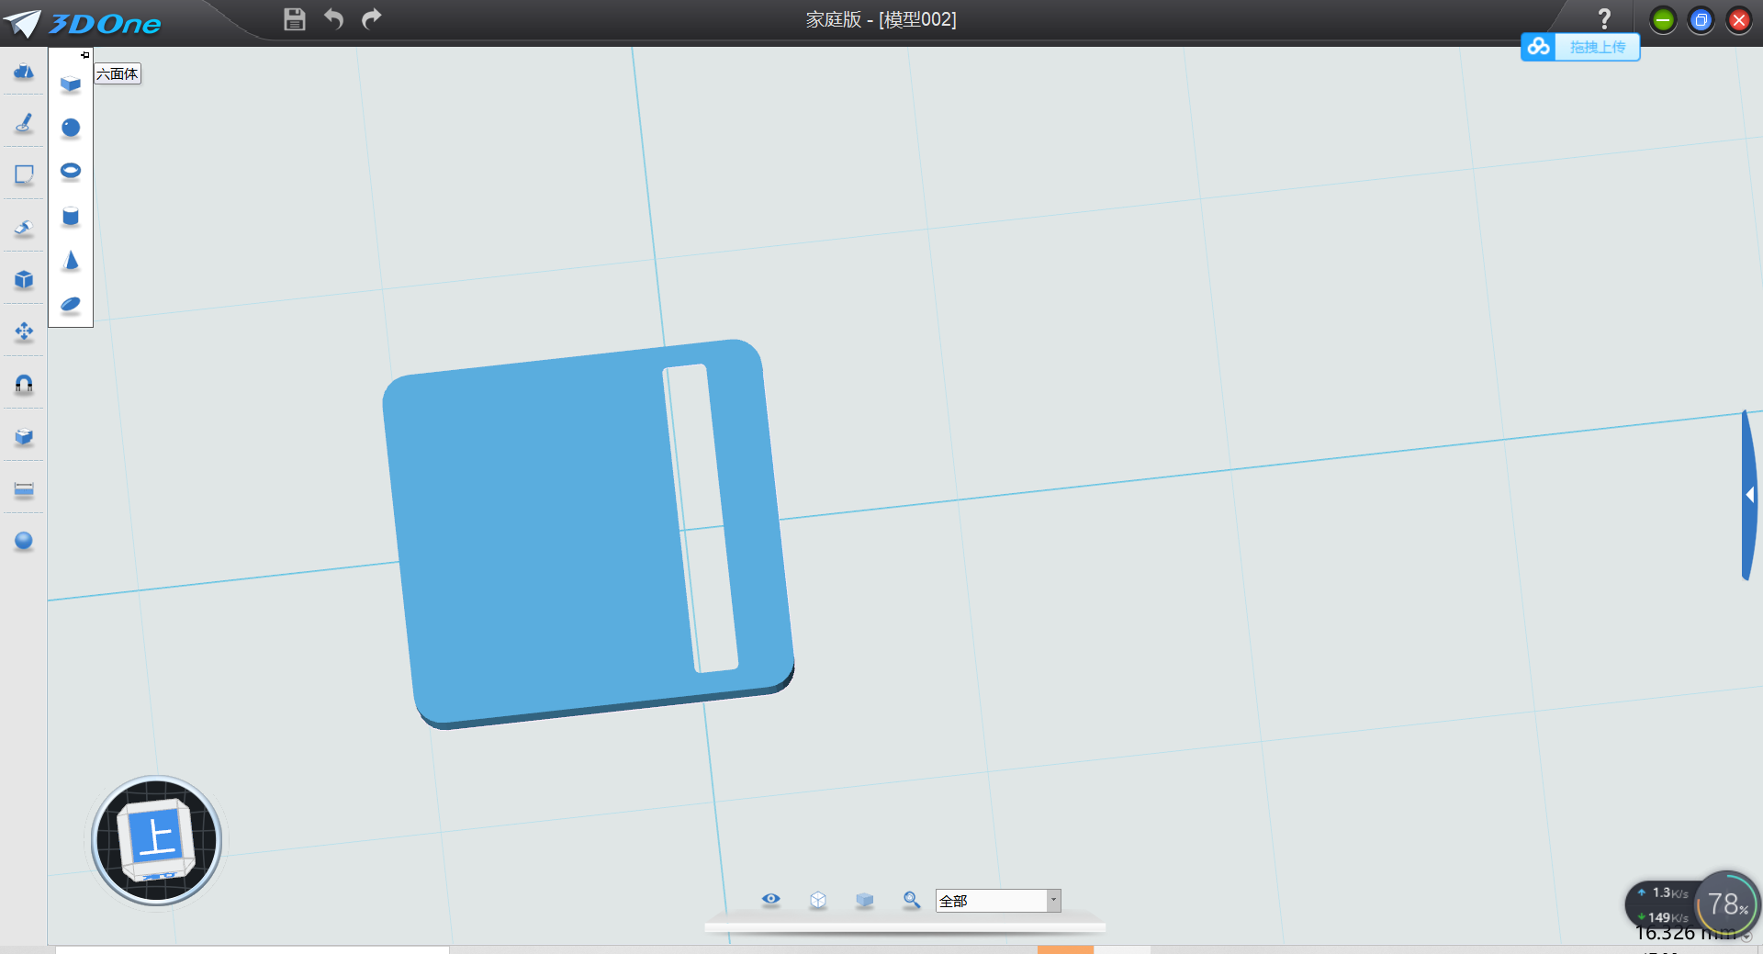The height and width of the screenshot is (954, 1763).
Task: Open the sketch drawing tool
Action: click(x=24, y=123)
